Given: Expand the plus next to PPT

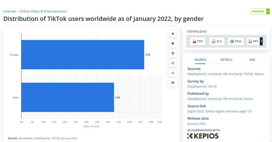Looking at the screenshot, I should (x=261, y=41).
